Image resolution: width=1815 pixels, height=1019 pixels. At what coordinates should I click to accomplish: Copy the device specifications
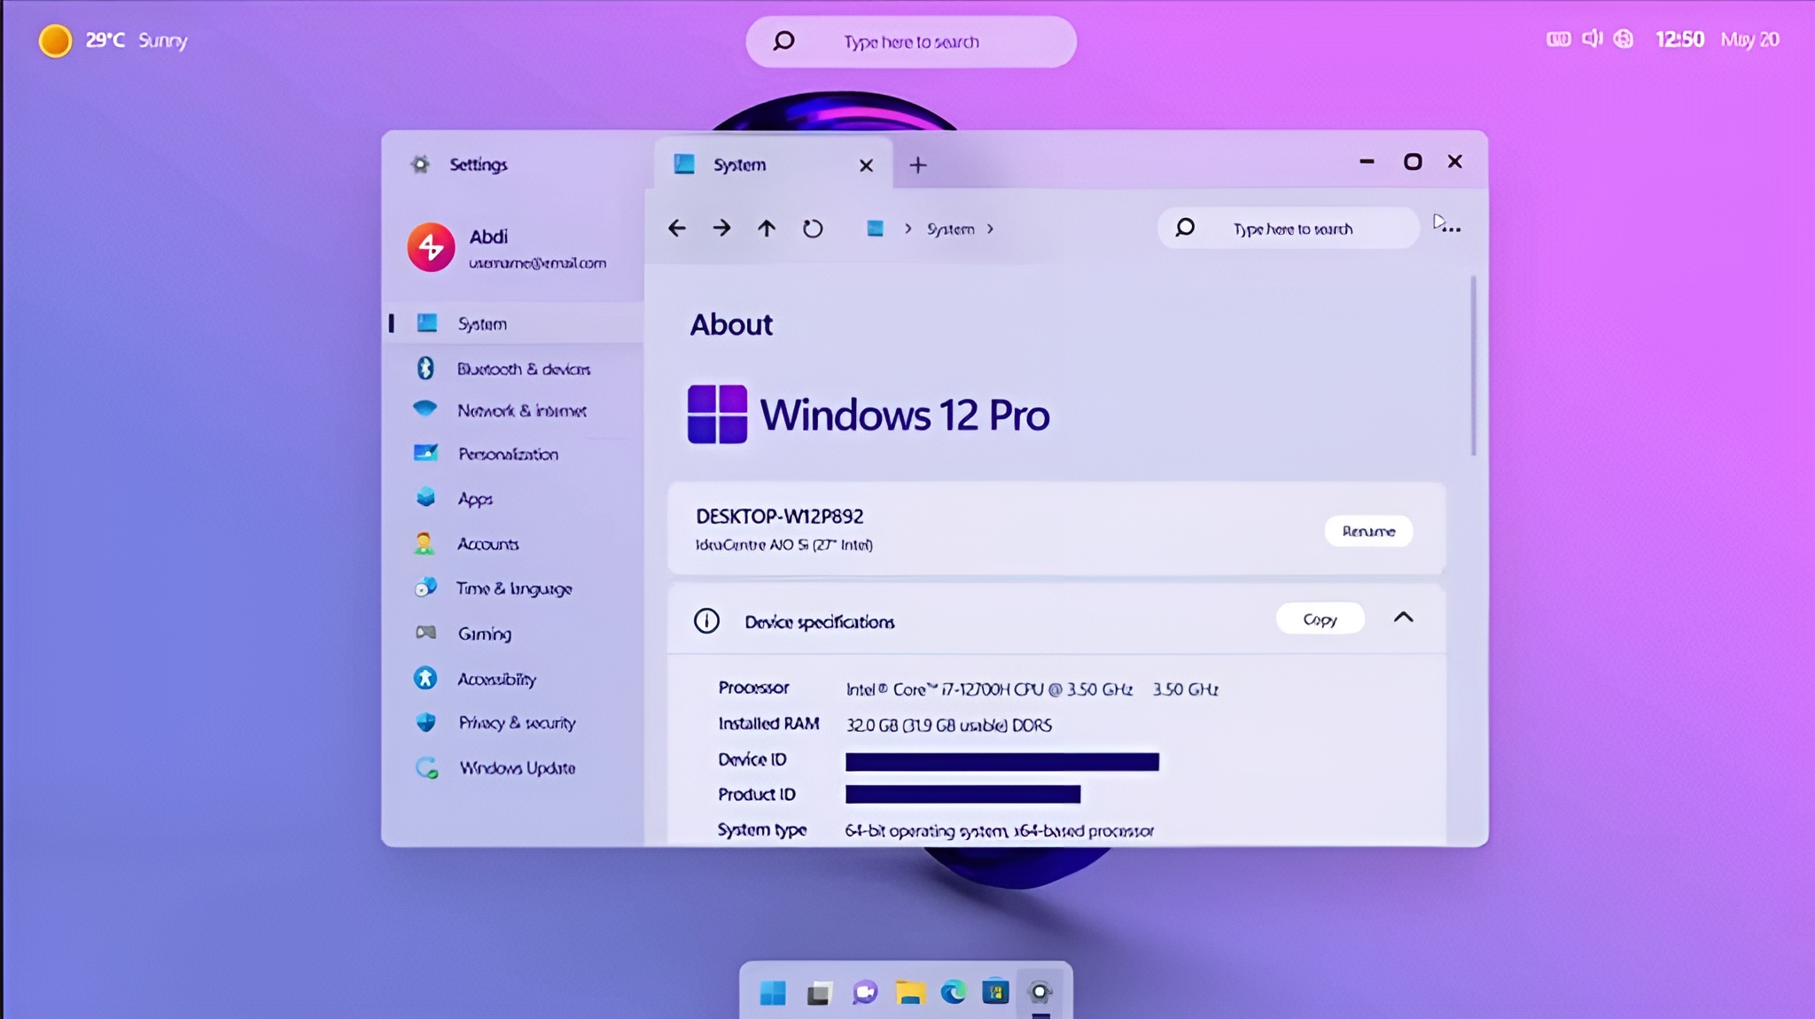pyautogui.click(x=1319, y=618)
